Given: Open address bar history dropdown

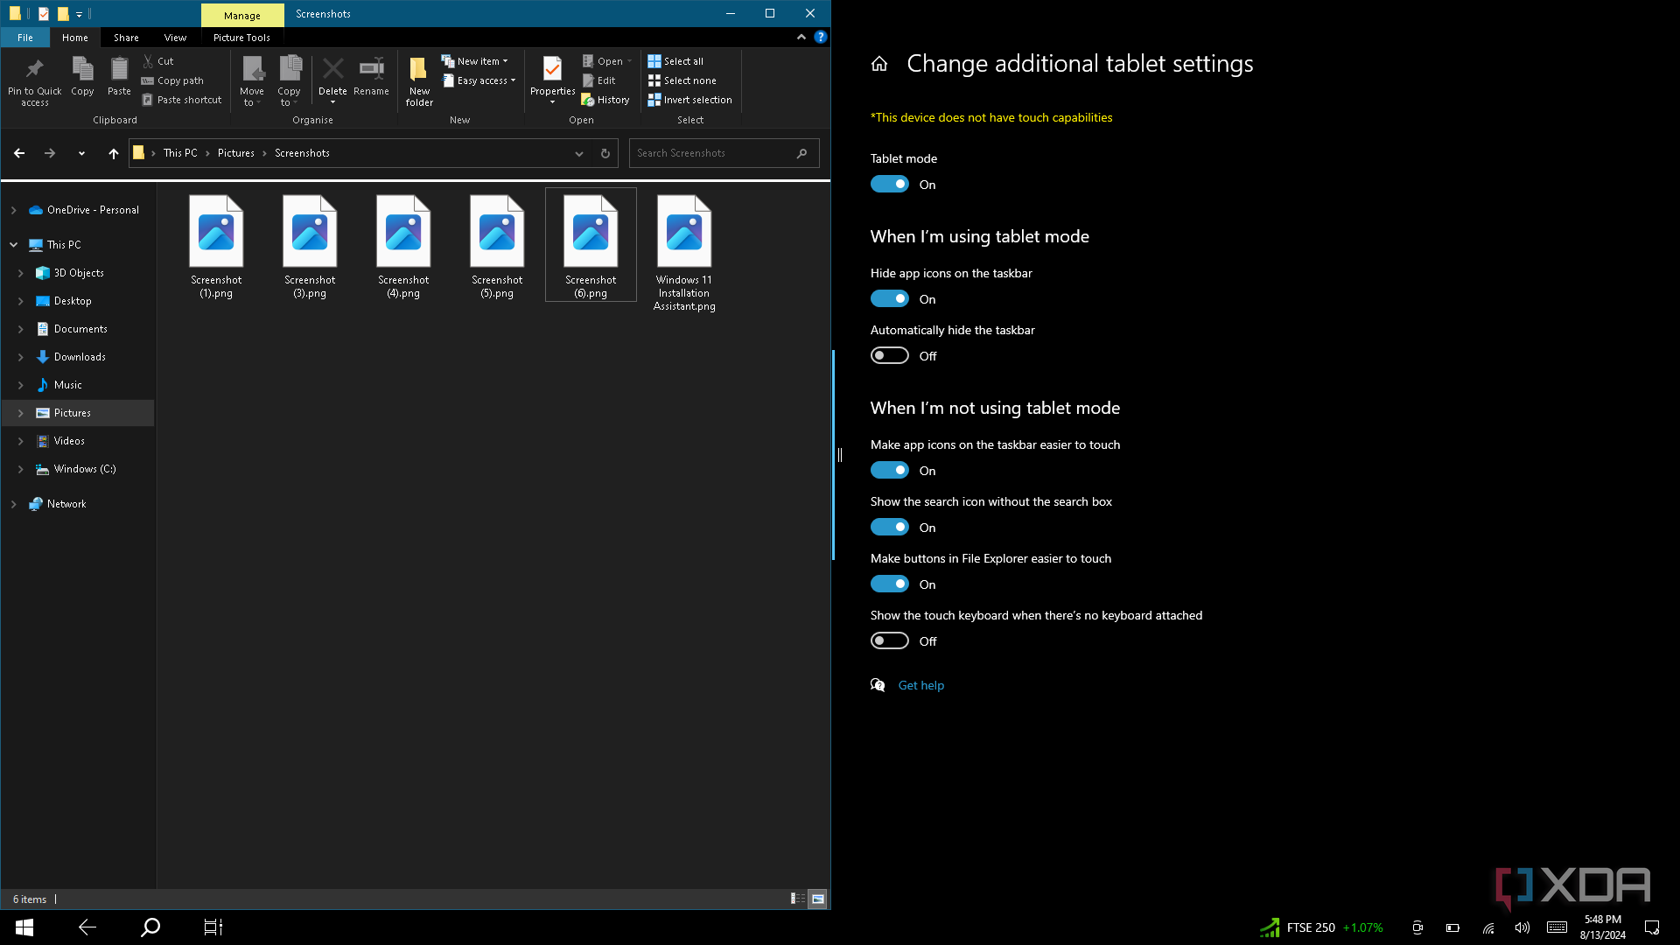Looking at the screenshot, I should coord(578,153).
